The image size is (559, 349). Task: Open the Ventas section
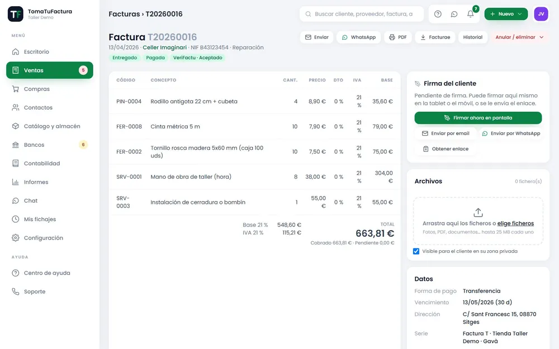pos(50,70)
